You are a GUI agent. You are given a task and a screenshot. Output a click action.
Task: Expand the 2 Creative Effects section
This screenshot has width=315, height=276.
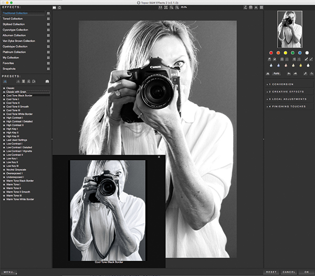(289, 91)
